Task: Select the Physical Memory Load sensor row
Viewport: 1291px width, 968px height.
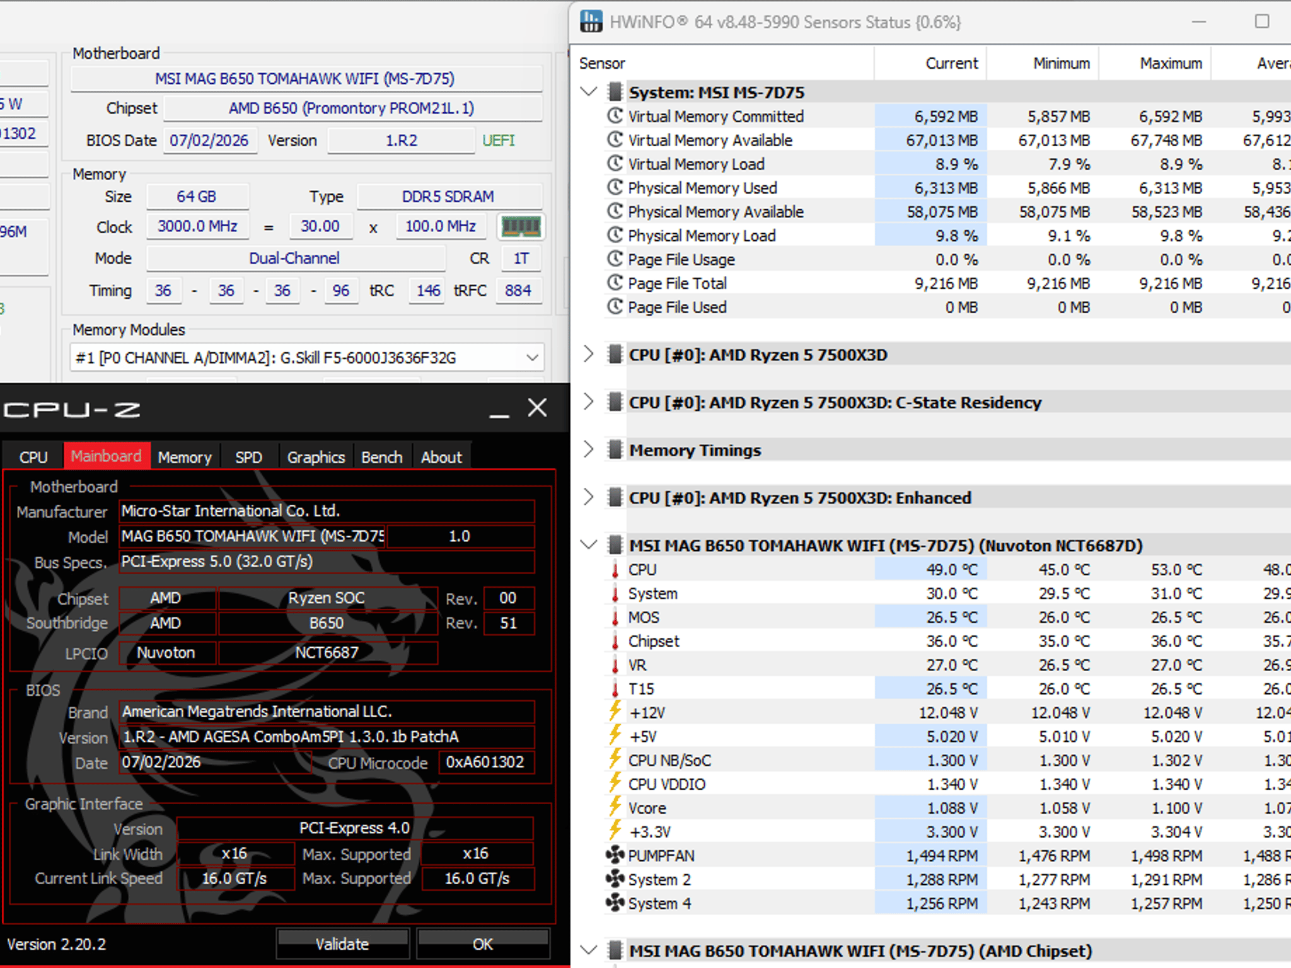Action: [x=947, y=236]
